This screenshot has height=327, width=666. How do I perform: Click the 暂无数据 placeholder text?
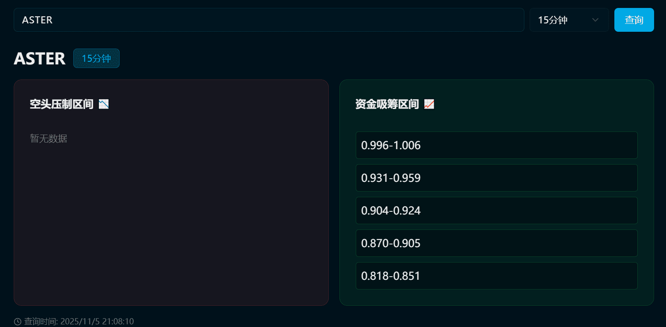[x=49, y=139]
